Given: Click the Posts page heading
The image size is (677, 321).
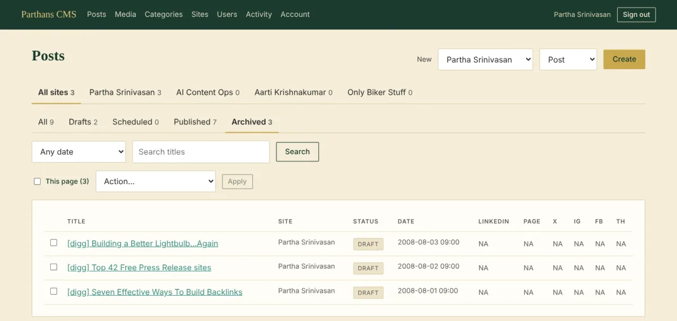Looking at the screenshot, I should (49, 56).
